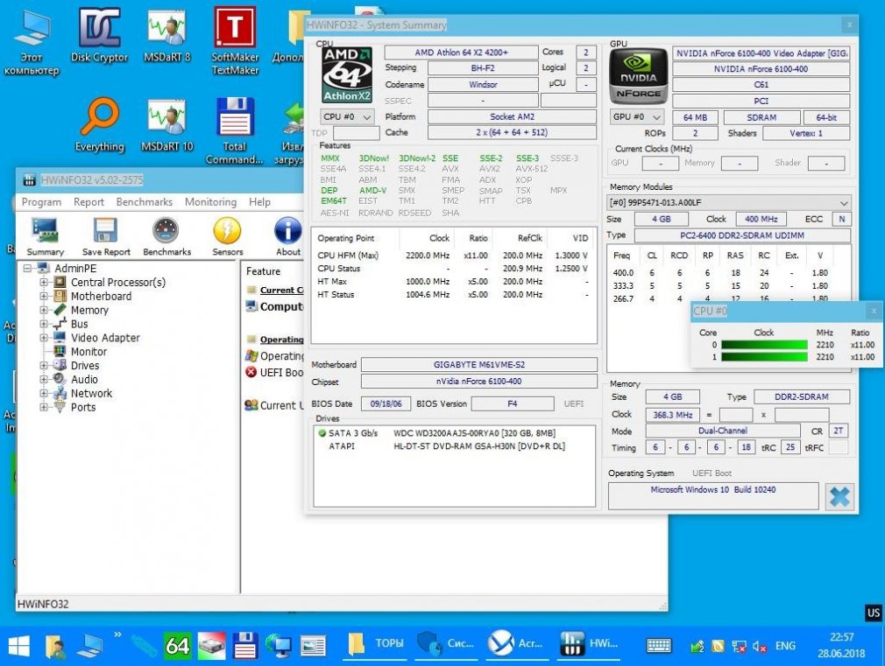Open the Everything search desktop icon
The image size is (885, 666).
[x=99, y=125]
